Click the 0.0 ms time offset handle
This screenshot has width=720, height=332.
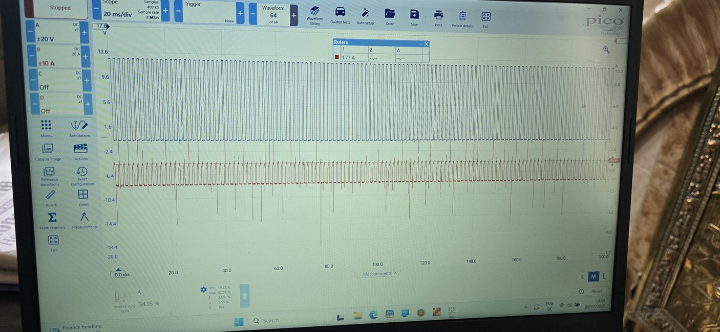pyautogui.click(x=120, y=274)
